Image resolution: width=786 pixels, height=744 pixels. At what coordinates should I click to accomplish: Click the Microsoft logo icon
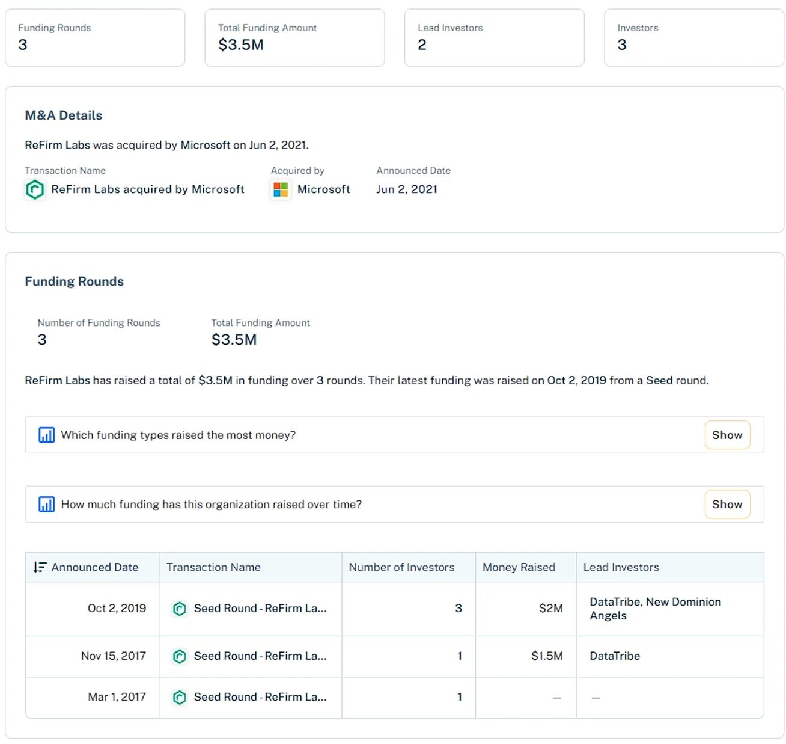tap(281, 189)
